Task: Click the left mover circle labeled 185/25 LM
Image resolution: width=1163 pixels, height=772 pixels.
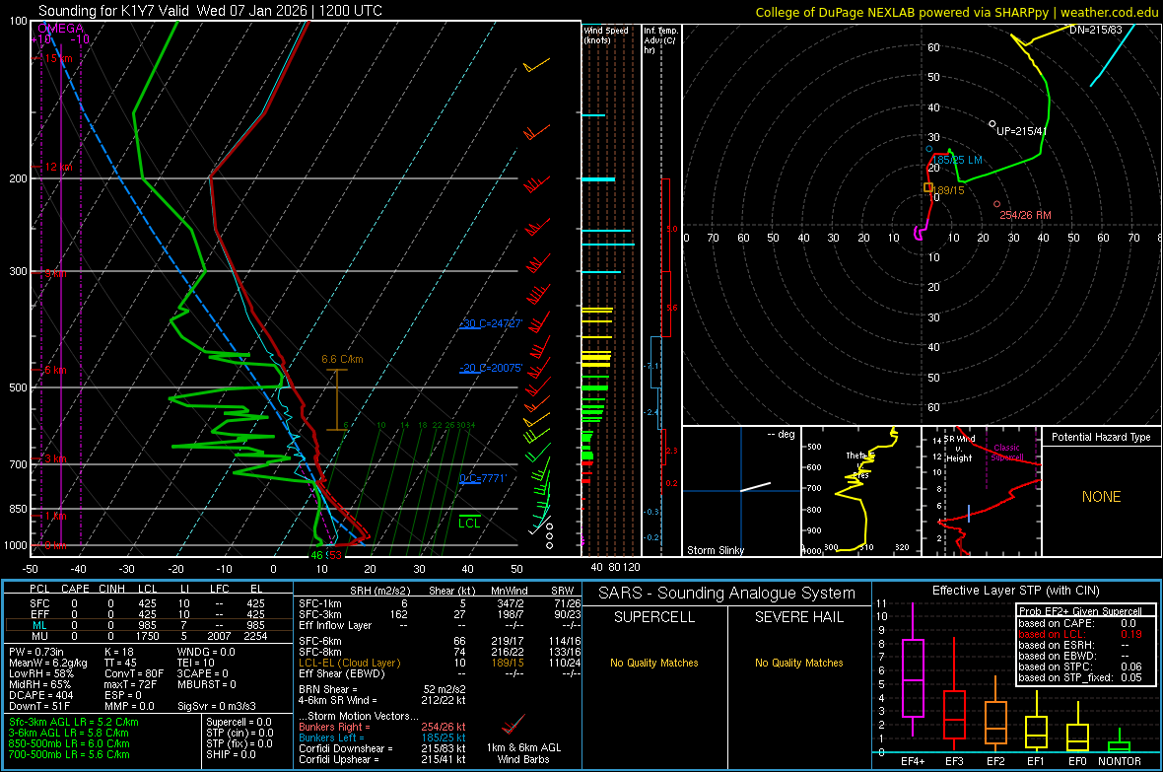Action: 929,149
